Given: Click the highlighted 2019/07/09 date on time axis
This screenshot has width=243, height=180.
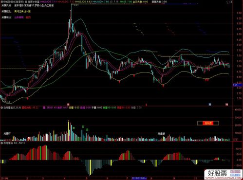Looking at the screenshot, I should pos(139,178).
